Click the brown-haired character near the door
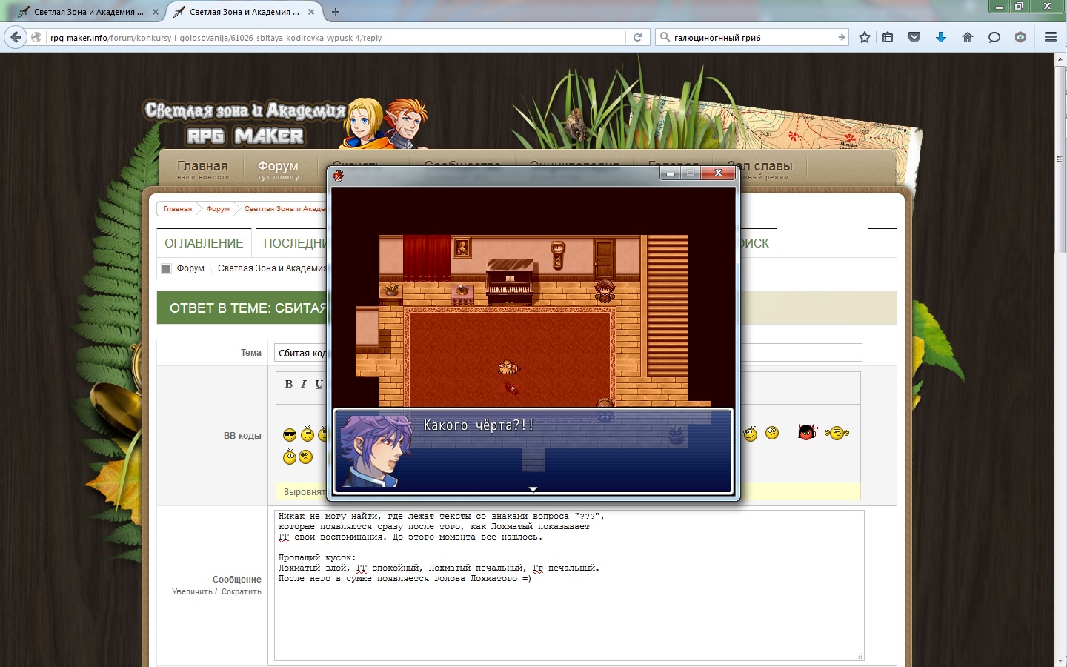This screenshot has height=667, width=1067. coord(605,291)
